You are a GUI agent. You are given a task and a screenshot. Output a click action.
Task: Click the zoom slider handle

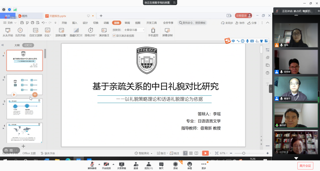pos(244,153)
